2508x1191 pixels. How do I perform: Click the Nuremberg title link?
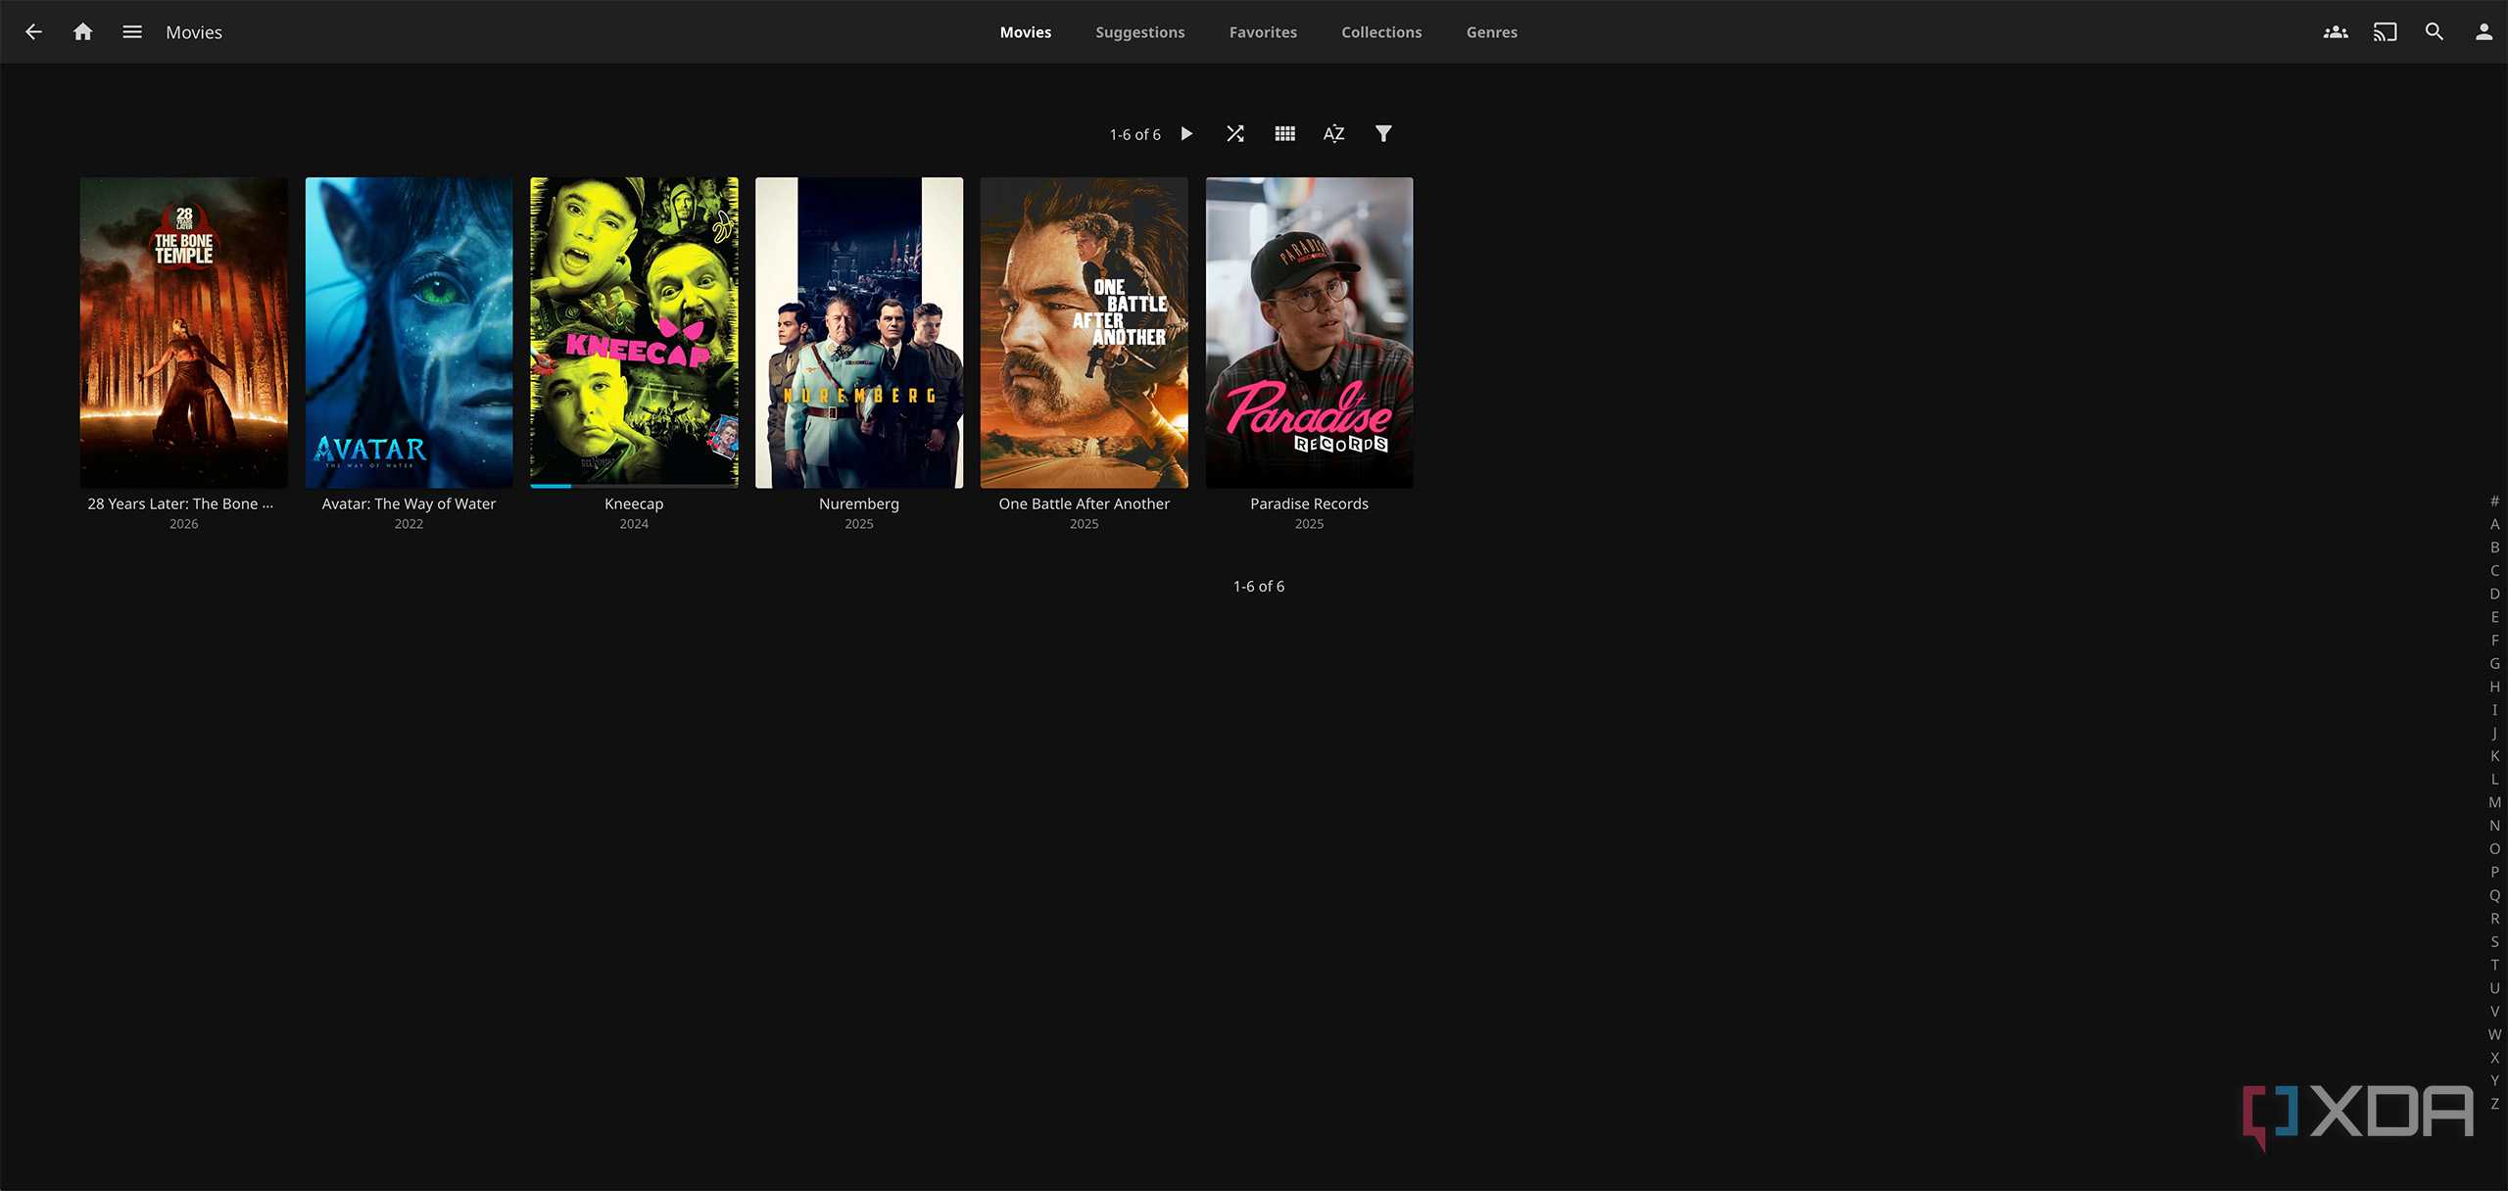click(859, 503)
